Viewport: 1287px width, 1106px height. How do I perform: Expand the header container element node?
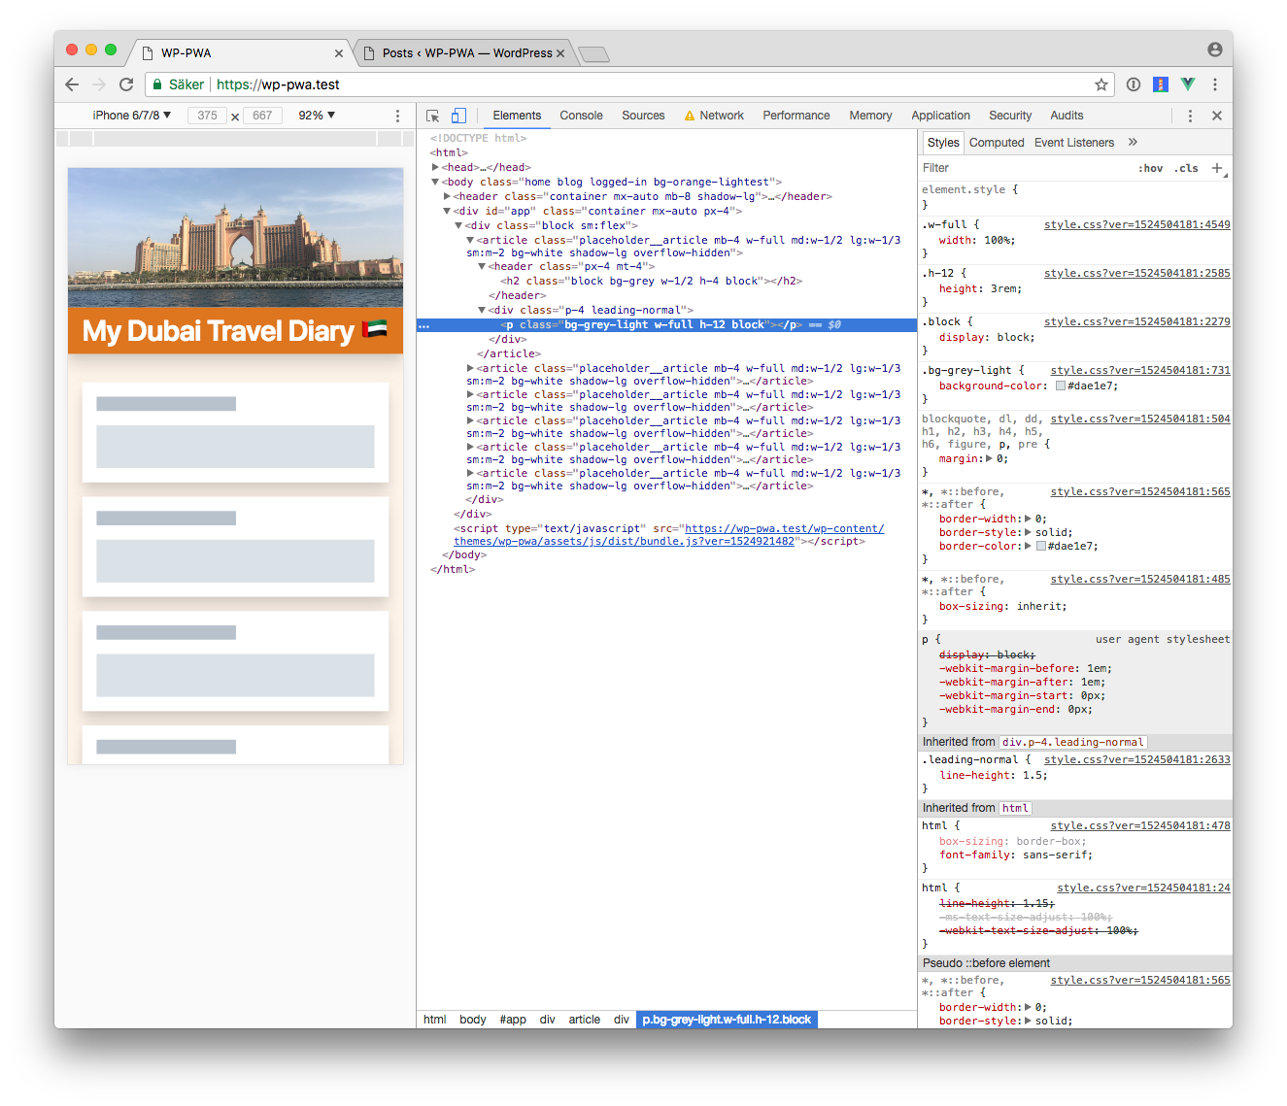pos(447,196)
